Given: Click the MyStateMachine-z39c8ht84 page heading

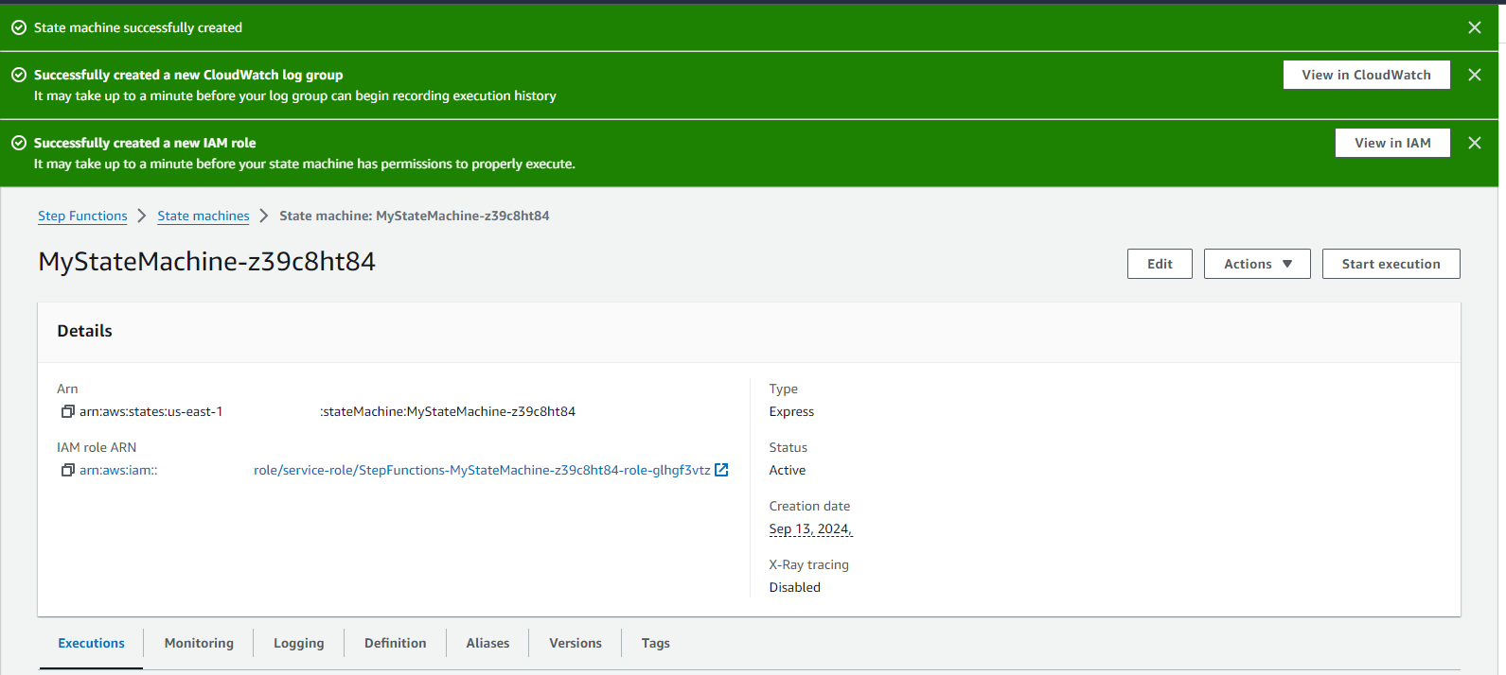Looking at the screenshot, I should [x=206, y=262].
